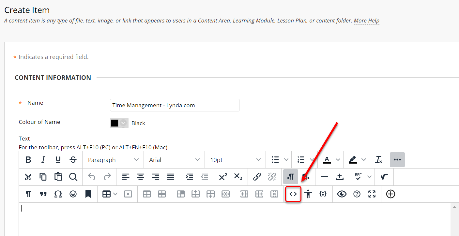The width and height of the screenshot is (459, 236).
Task: Expand the bullet list style arrow
Action: [x=286, y=160]
